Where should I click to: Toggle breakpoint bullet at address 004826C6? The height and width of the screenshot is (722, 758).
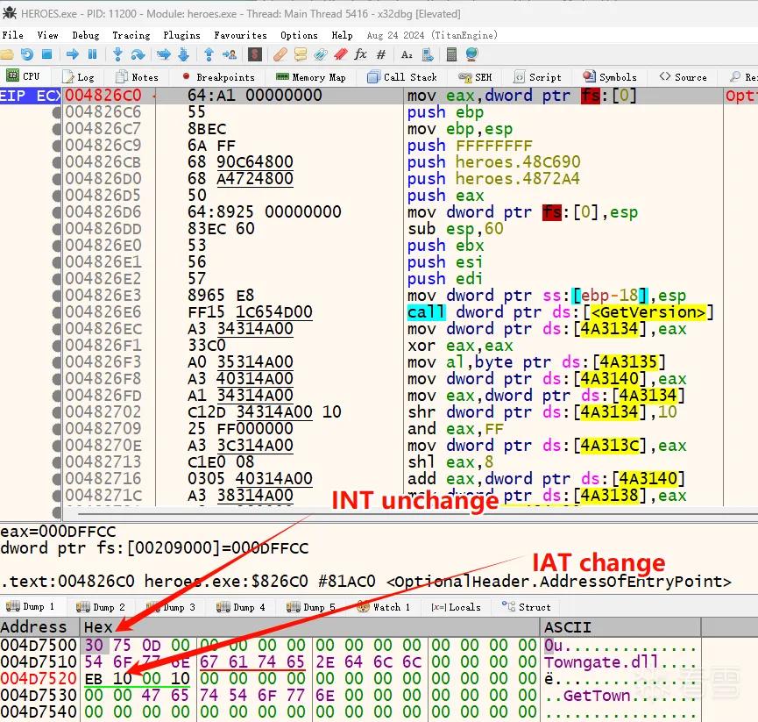(x=57, y=112)
